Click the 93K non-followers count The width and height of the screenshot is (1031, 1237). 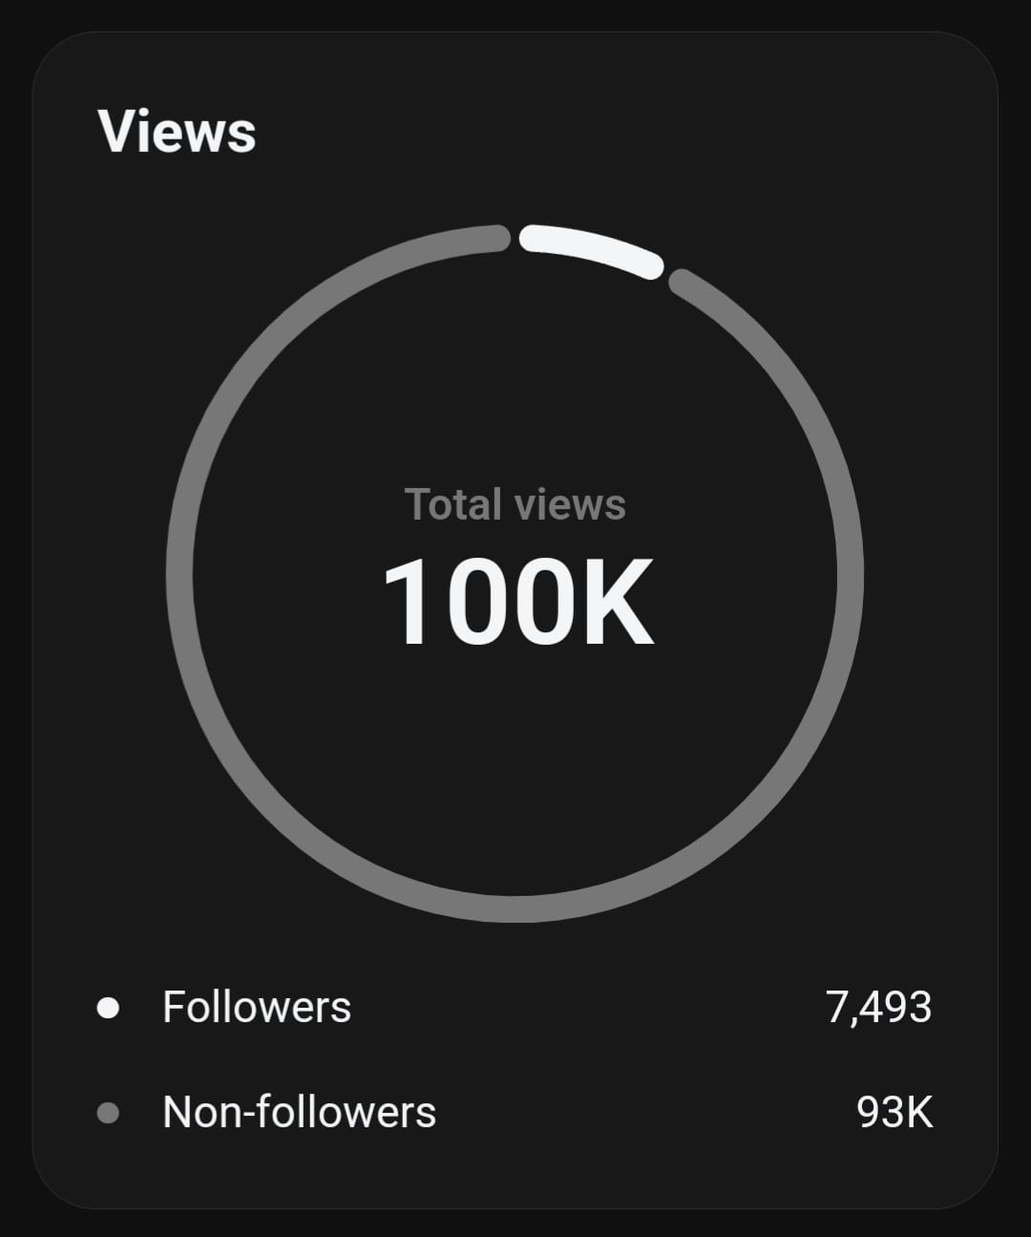point(894,1113)
